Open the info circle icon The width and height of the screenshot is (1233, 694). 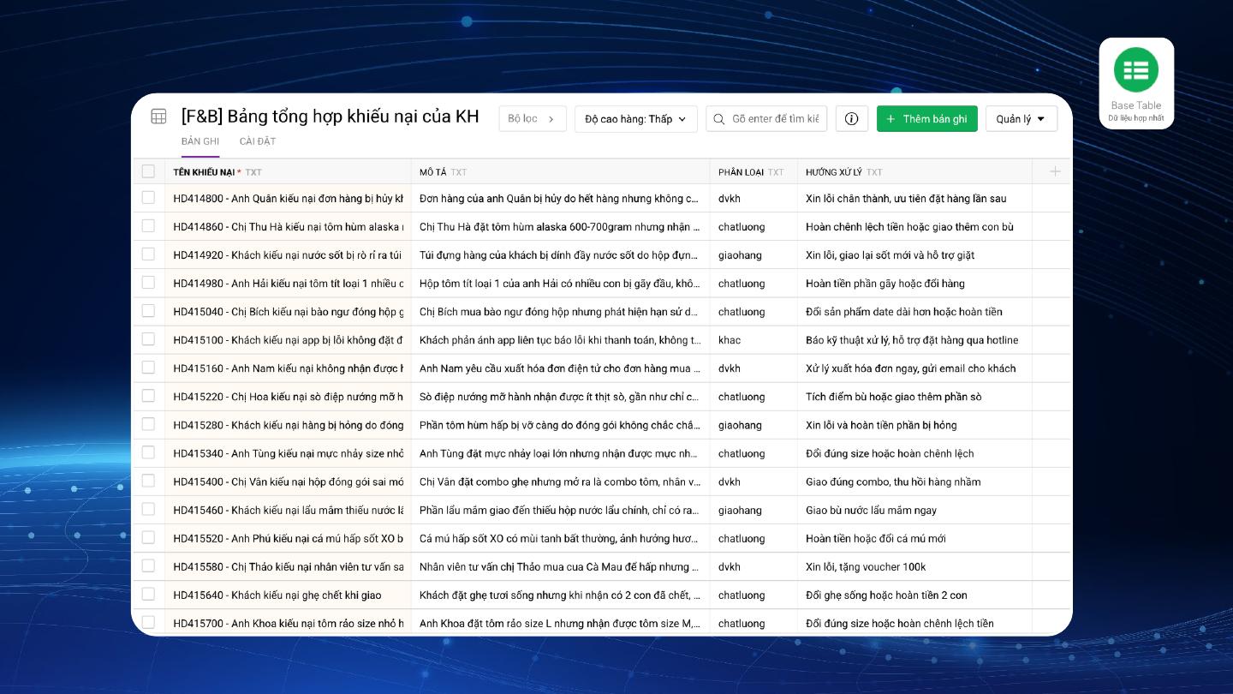coord(851,119)
